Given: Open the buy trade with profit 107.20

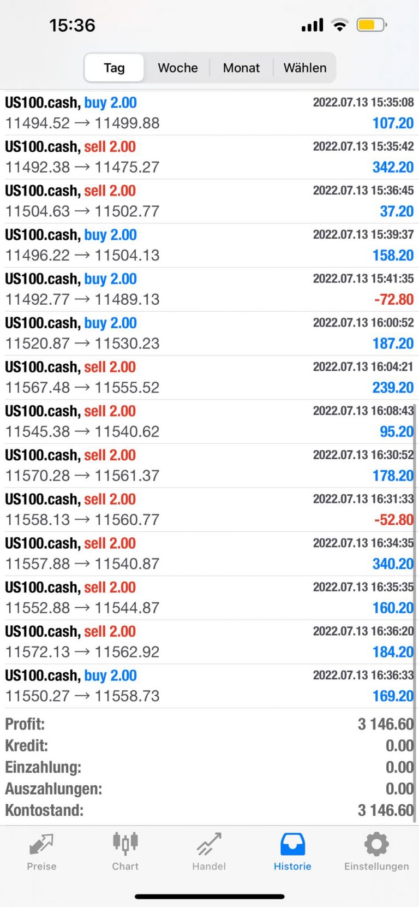Looking at the screenshot, I should 209,113.
